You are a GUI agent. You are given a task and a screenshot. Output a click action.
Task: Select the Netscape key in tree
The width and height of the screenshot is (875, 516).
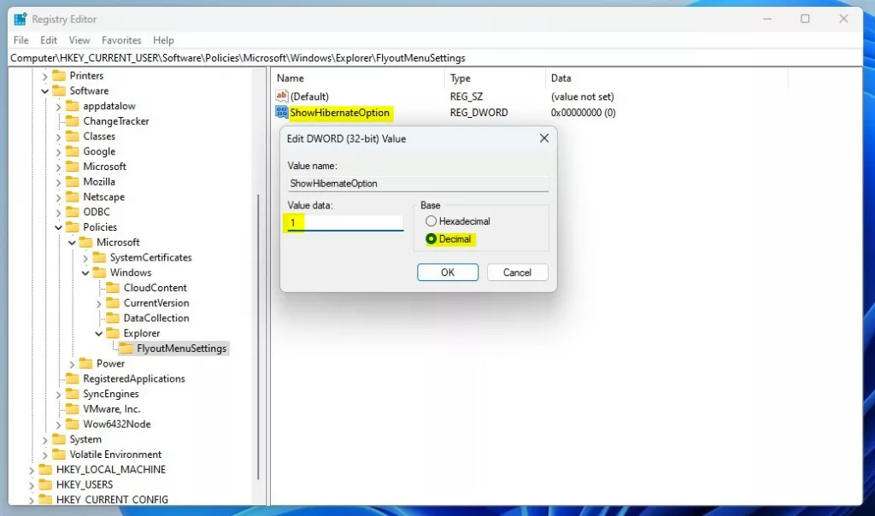103,196
